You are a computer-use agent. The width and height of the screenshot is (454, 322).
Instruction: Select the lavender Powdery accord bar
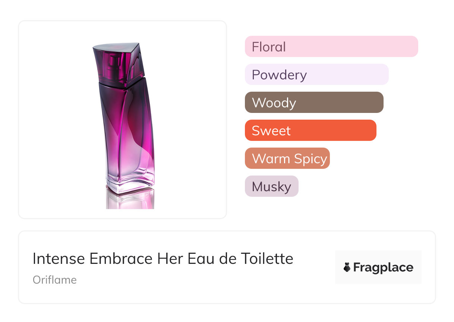click(316, 75)
